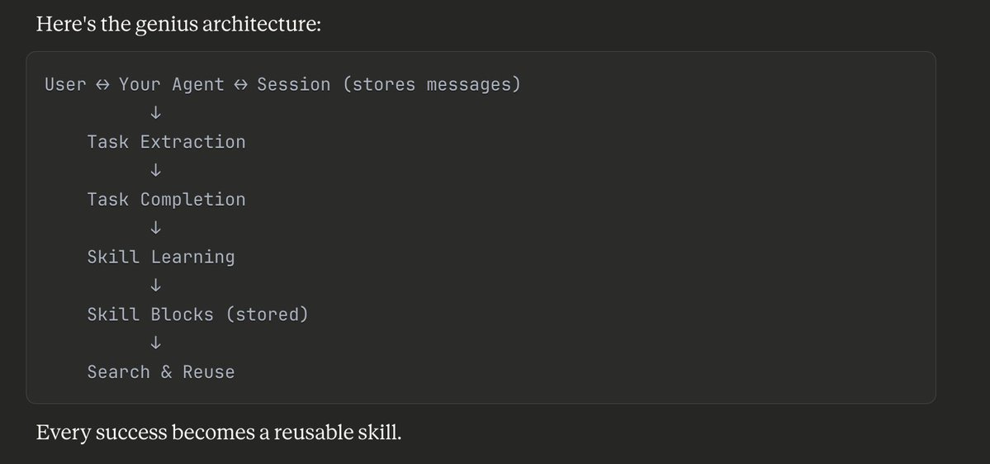Click the word Reuse in the last diagram line
The height and width of the screenshot is (464, 990).
pyautogui.click(x=208, y=372)
